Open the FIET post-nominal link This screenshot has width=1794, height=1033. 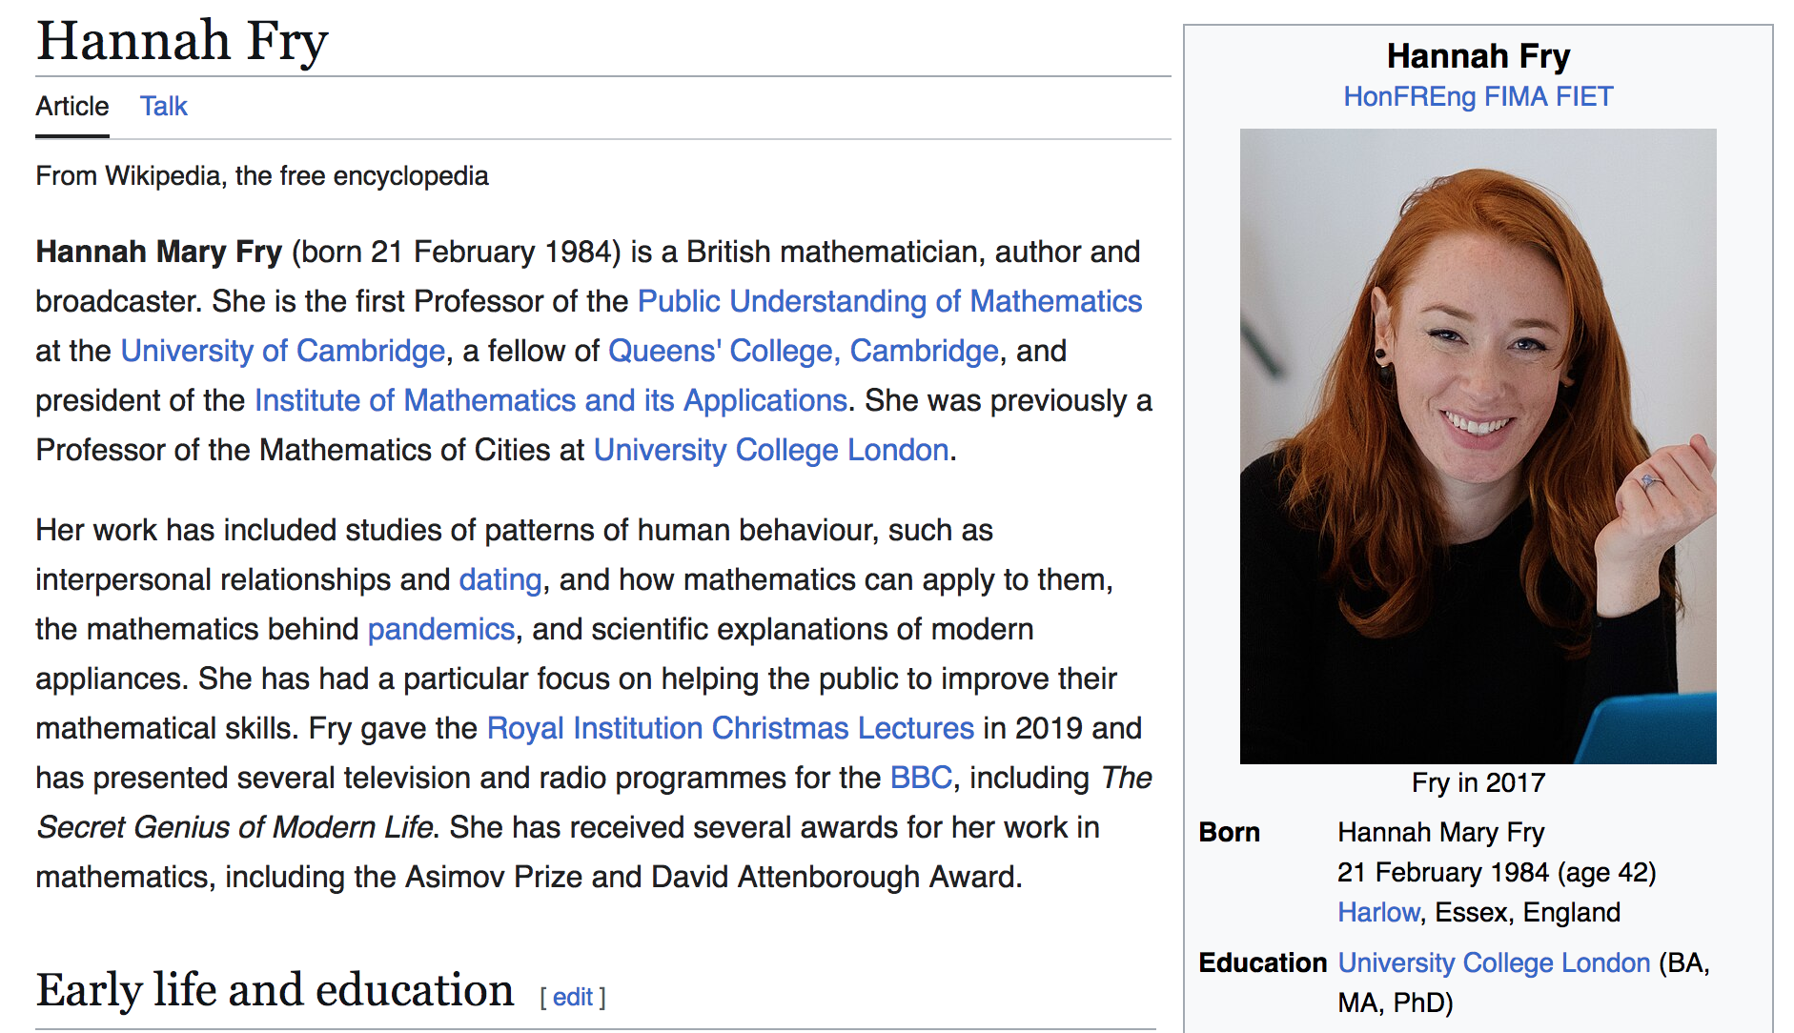pyautogui.click(x=1584, y=96)
